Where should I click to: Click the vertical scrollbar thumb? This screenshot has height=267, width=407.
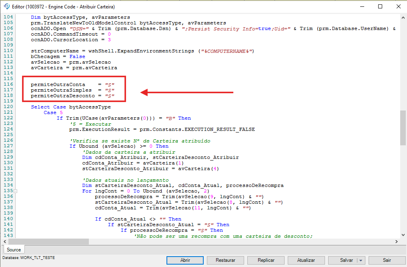pyautogui.click(x=403, y=128)
